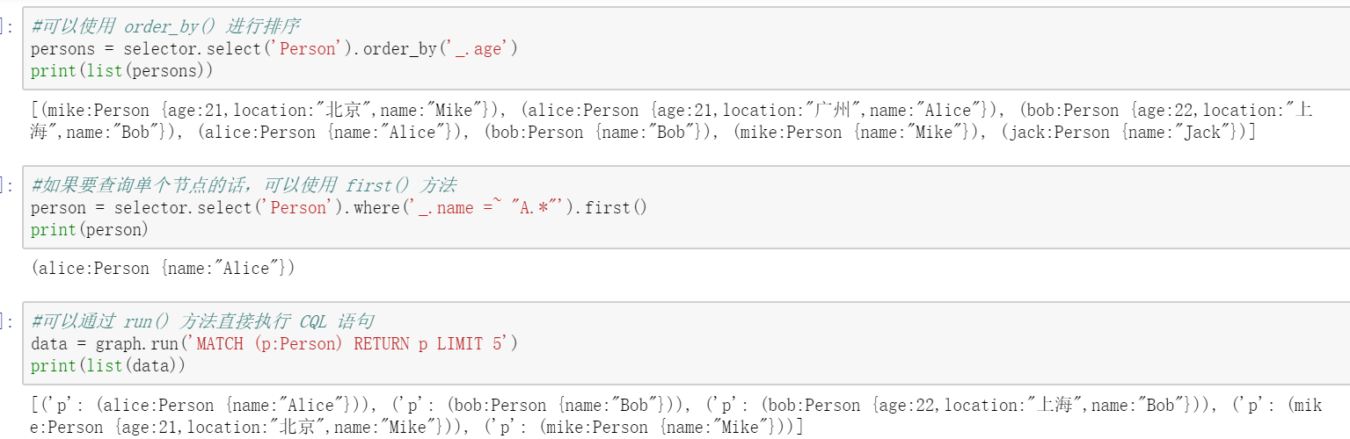Click the MATCH (p:Person) RETURN p LIMIT 5 string
This screenshot has height=439, width=1350.
[x=349, y=343]
